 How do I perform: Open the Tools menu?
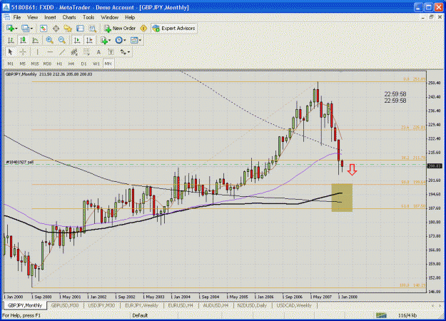coord(88,17)
